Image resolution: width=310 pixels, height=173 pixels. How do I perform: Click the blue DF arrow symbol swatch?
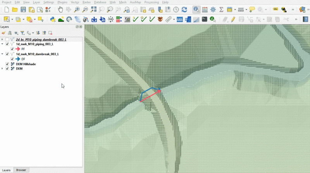[17, 59]
